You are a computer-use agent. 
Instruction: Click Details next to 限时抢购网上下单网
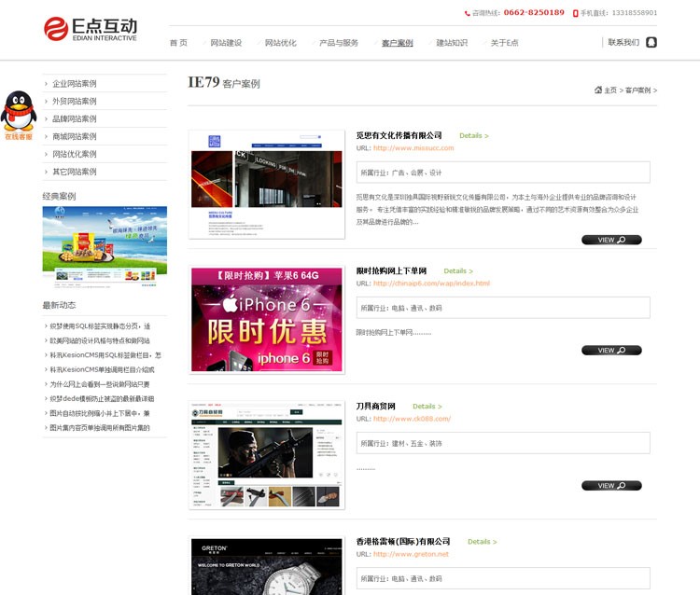458,270
